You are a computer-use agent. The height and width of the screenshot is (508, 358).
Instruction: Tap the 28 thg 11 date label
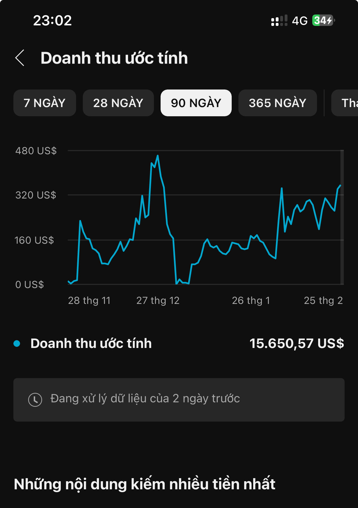89,301
